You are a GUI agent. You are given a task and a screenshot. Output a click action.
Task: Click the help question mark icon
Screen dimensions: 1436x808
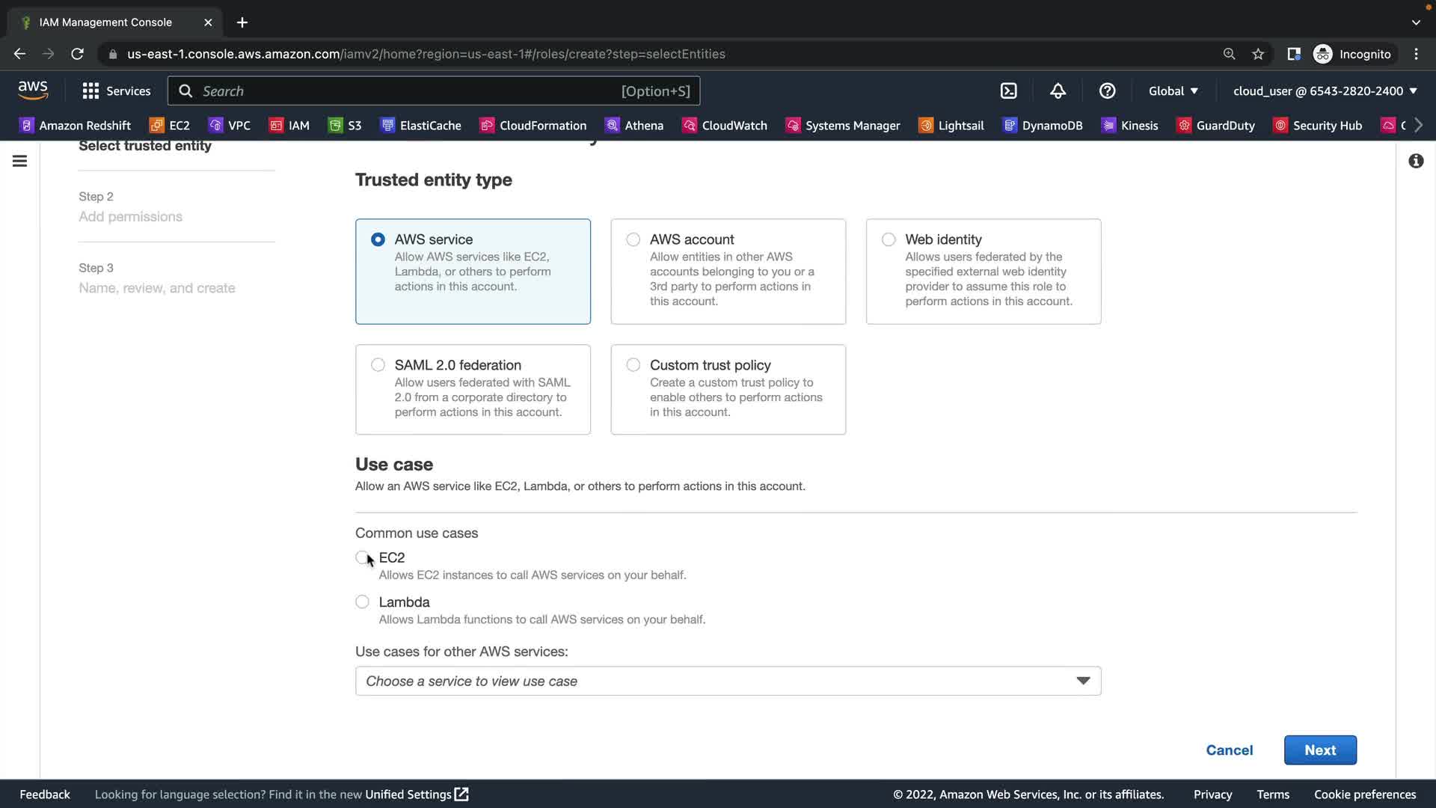click(1107, 91)
